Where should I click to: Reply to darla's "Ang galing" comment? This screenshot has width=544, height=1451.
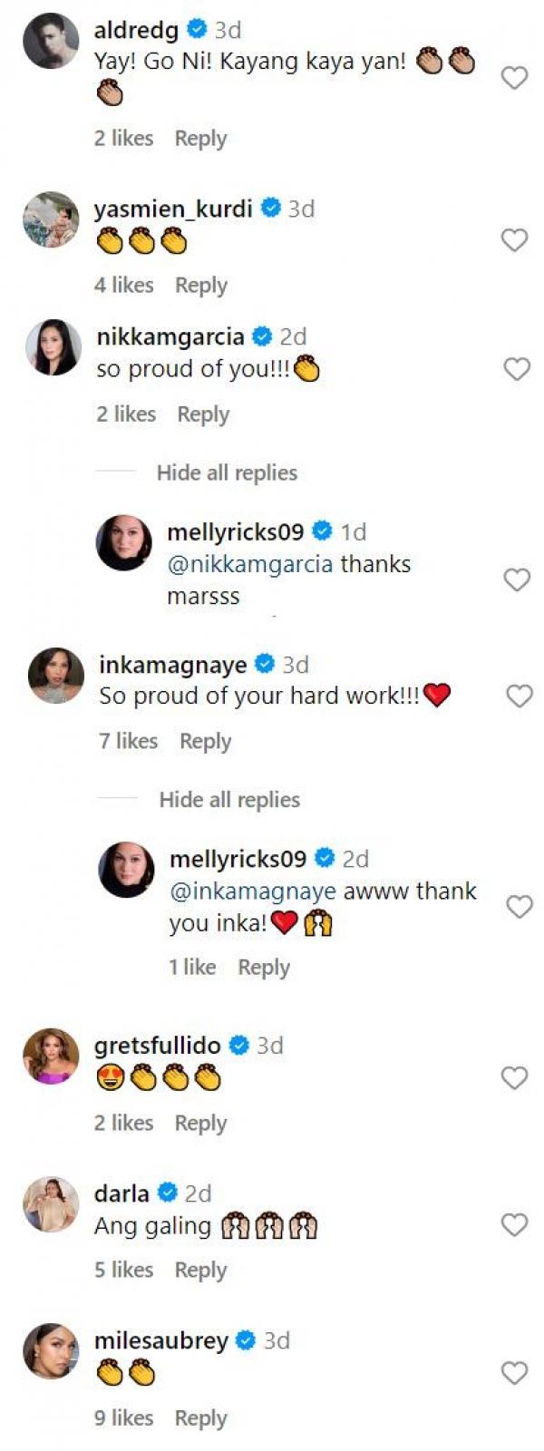(200, 1271)
